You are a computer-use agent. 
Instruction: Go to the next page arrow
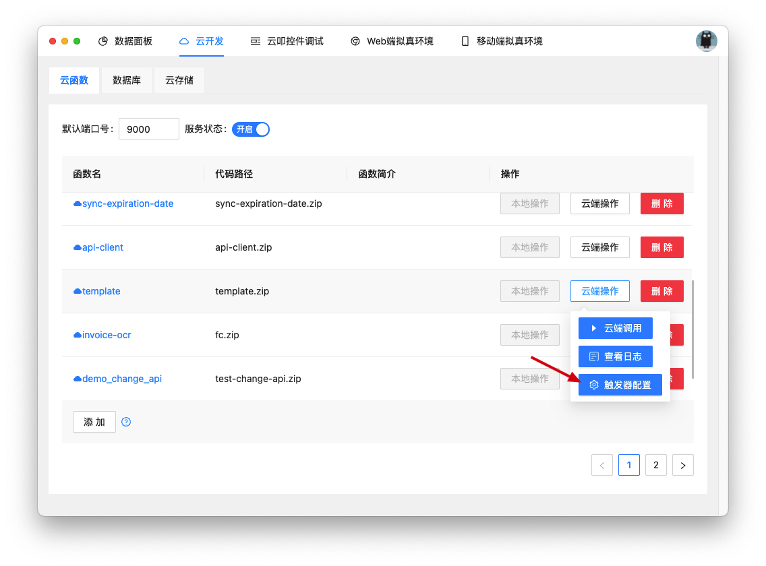[x=682, y=465]
